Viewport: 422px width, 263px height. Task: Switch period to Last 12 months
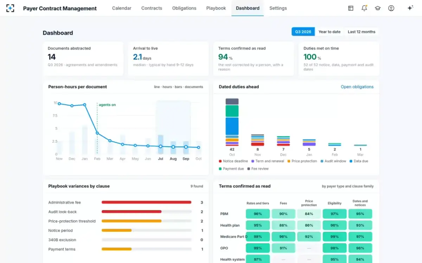362,32
